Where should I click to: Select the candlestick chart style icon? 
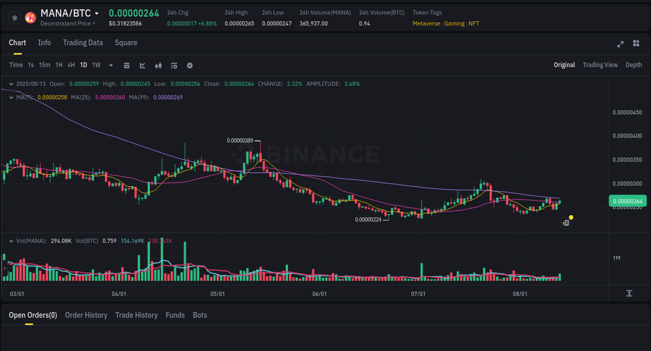click(x=158, y=65)
